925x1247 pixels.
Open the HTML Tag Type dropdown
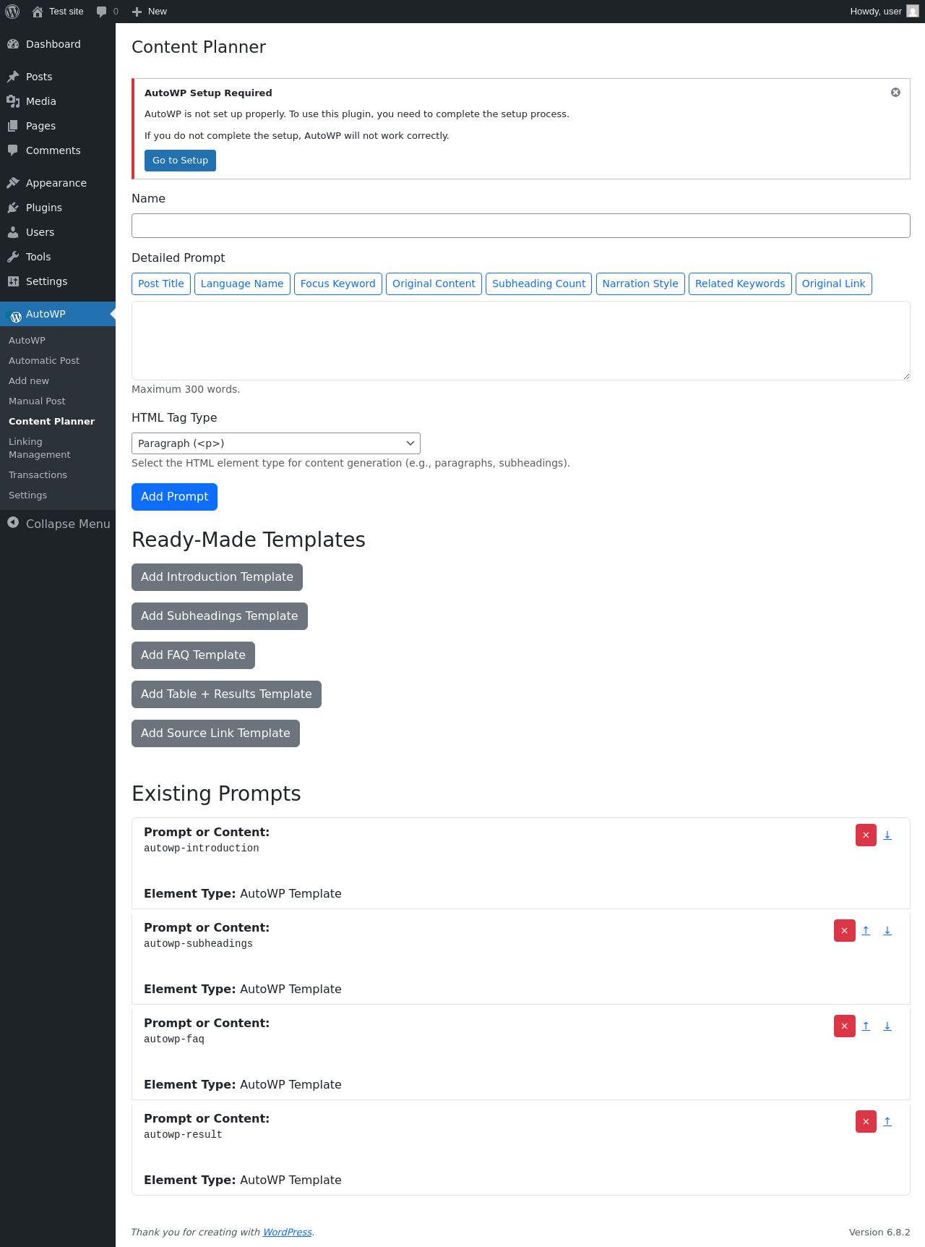point(276,443)
